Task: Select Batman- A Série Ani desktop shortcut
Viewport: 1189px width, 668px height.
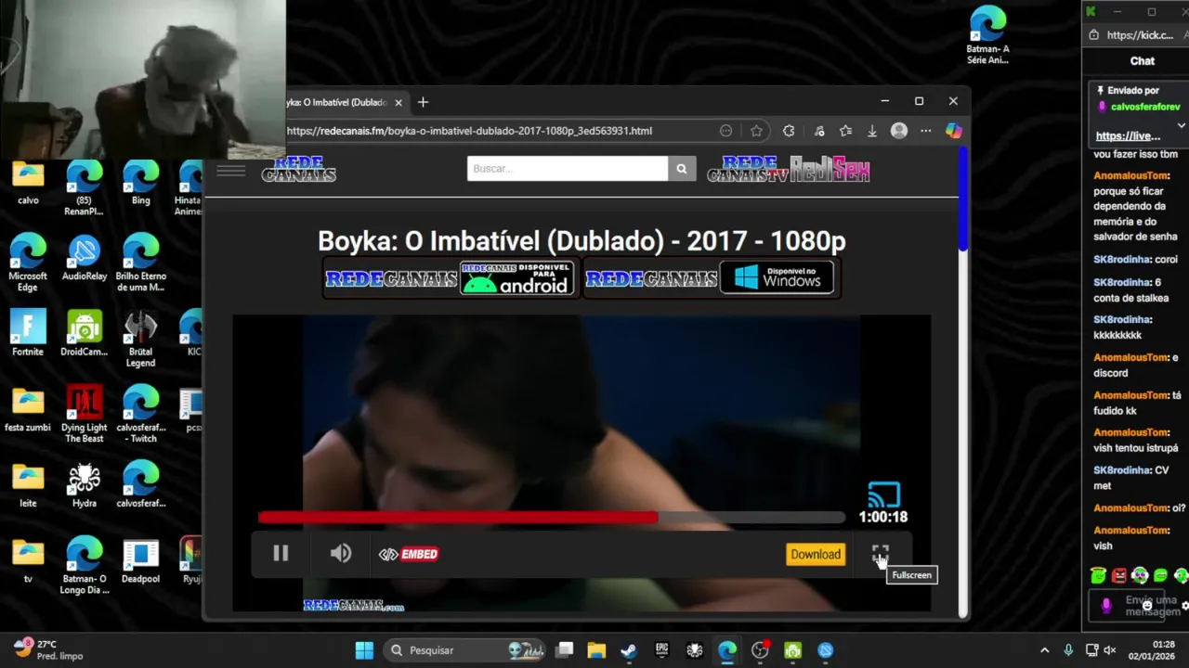Action: click(987, 35)
